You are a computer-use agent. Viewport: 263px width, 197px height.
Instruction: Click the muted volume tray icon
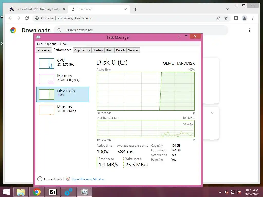click(x=227, y=192)
